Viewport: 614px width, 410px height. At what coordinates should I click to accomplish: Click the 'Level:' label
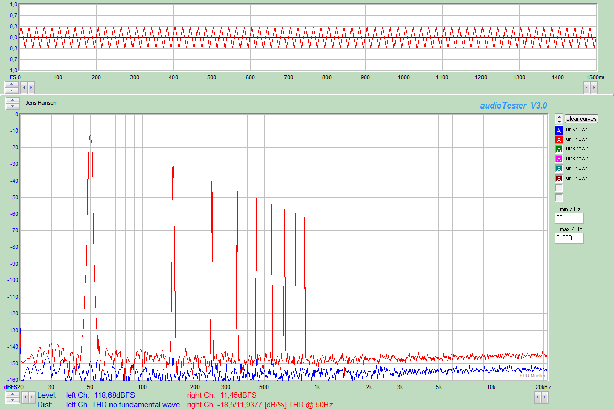click(46, 395)
